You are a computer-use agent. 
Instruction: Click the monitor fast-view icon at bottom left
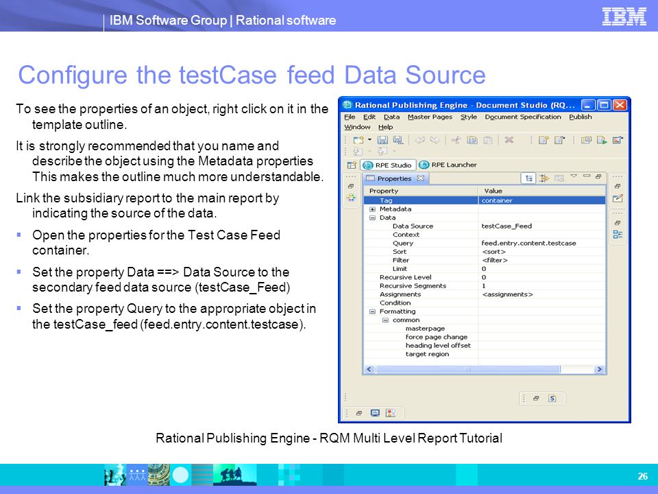click(375, 413)
